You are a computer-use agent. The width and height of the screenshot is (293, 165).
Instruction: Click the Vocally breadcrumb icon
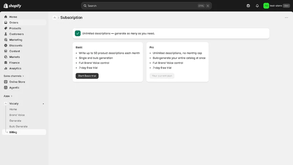[x=55, y=18]
